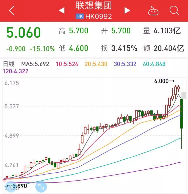The width and height of the screenshot is (188, 194).
Task: Toggle the MA5:5.692 indicator label
Action: click(x=35, y=64)
